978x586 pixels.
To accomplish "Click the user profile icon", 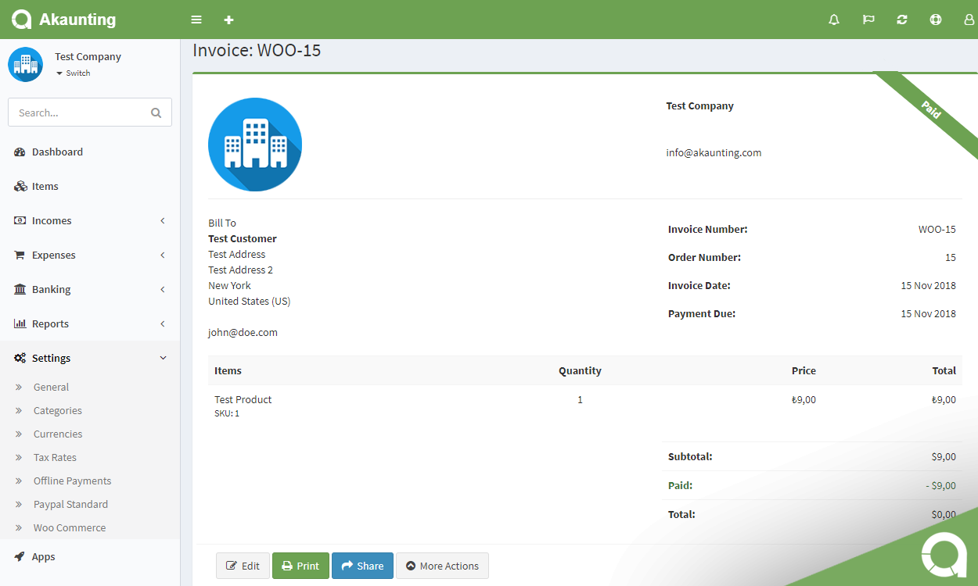I will click(x=969, y=20).
